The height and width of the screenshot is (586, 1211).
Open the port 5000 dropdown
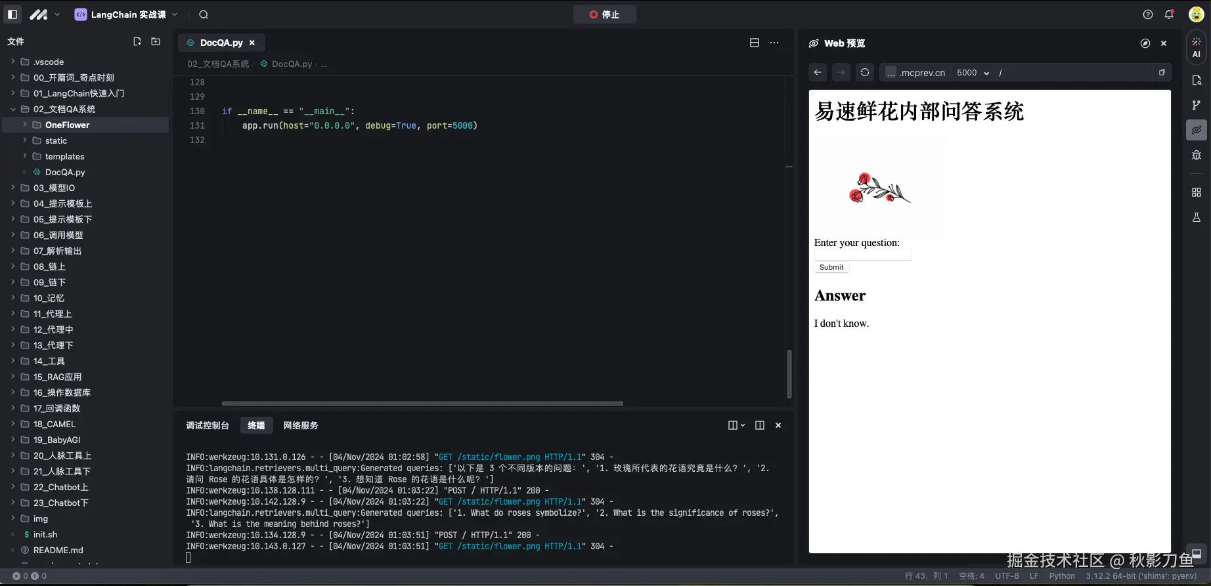973,73
